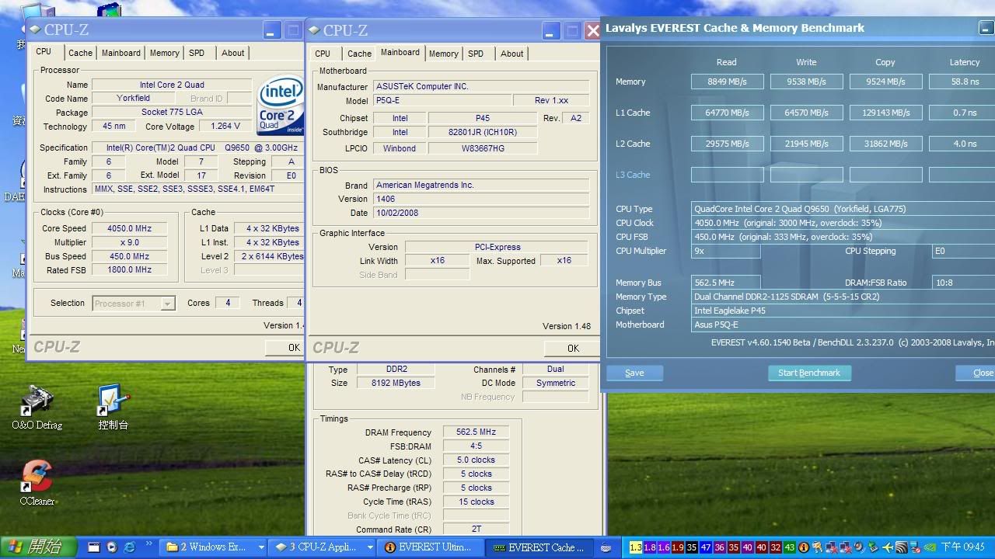The width and height of the screenshot is (995, 559).
Task: Click the CPU-Z title icon of the Mainboard window
Action: coord(314,30)
